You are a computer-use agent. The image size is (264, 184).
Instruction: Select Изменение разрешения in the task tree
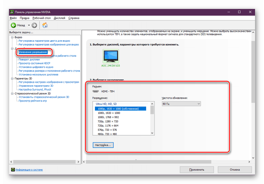click(33, 52)
